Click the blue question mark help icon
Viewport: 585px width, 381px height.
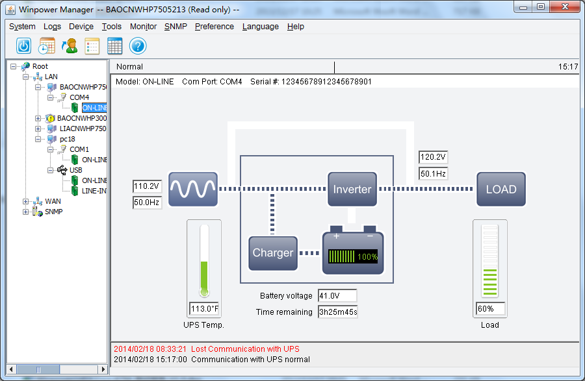138,46
